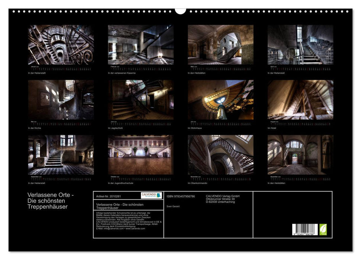Click the CALVENDO logo badge
Viewport: 361px width, 260px height.
tap(151, 195)
